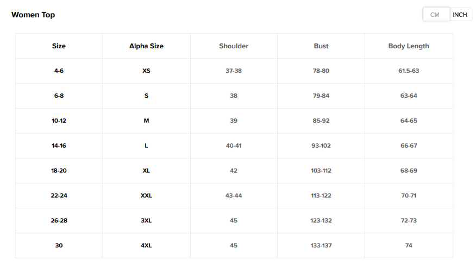
Task: Click the 4XL alpha size cell
Action: coord(146,246)
